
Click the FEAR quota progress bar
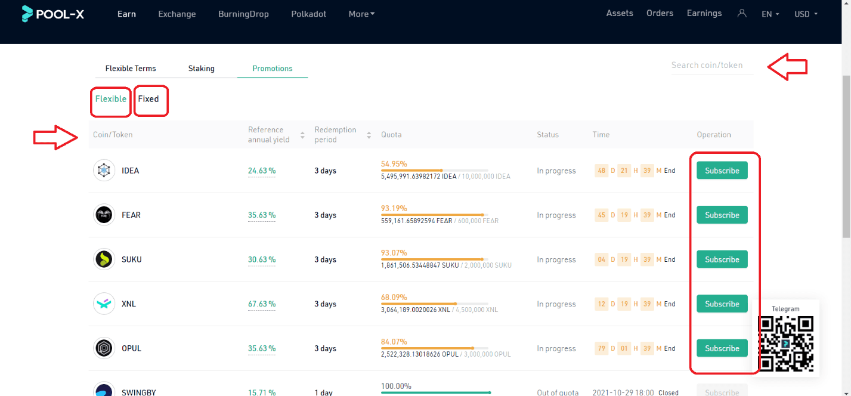point(435,215)
